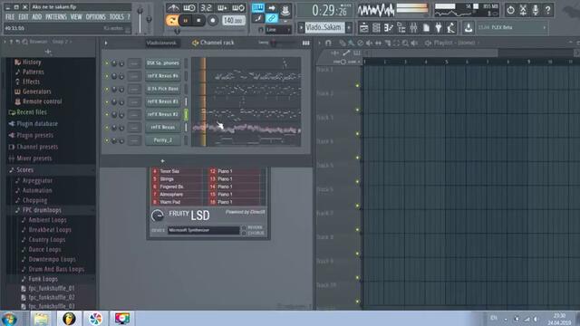
Task: Expand the Funk Loops folder in browser
Action: [x=43, y=279]
